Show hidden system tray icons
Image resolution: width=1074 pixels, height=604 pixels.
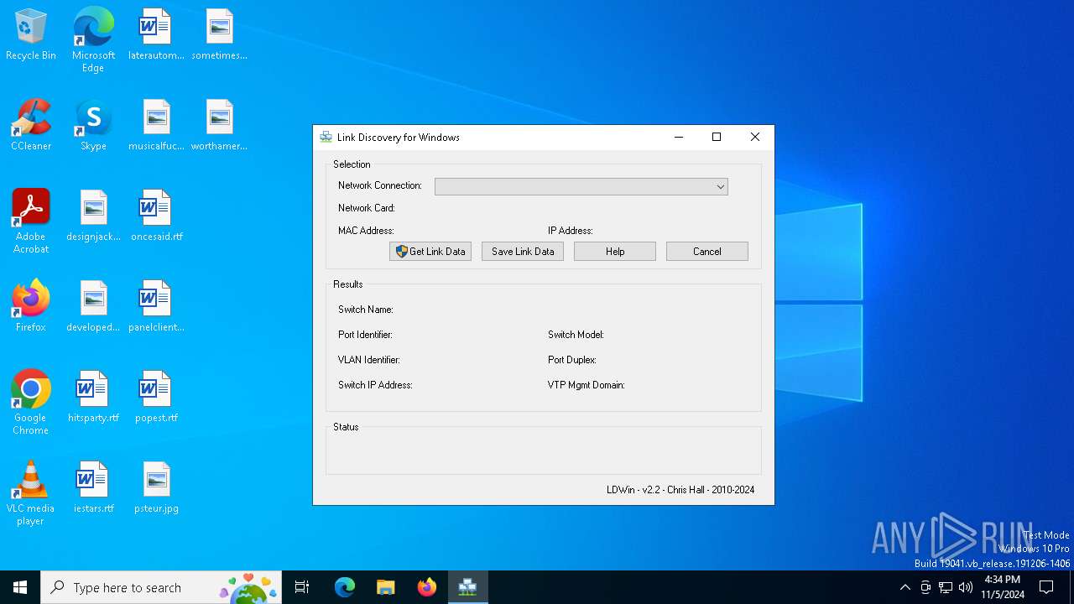[905, 587]
